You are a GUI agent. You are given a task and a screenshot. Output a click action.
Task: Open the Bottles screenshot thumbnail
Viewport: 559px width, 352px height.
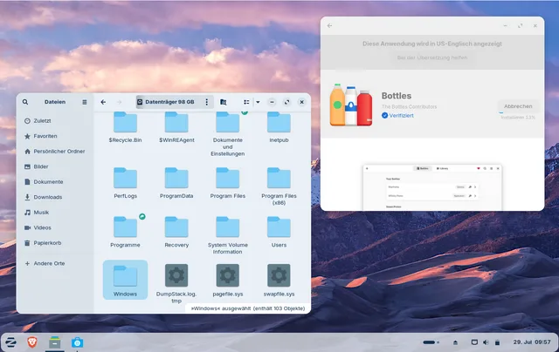point(432,187)
